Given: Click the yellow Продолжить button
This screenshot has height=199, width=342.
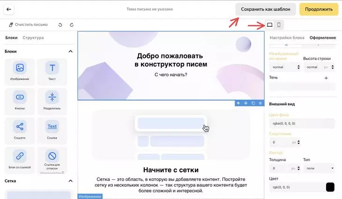Looking at the screenshot, I should click(319, 9).
